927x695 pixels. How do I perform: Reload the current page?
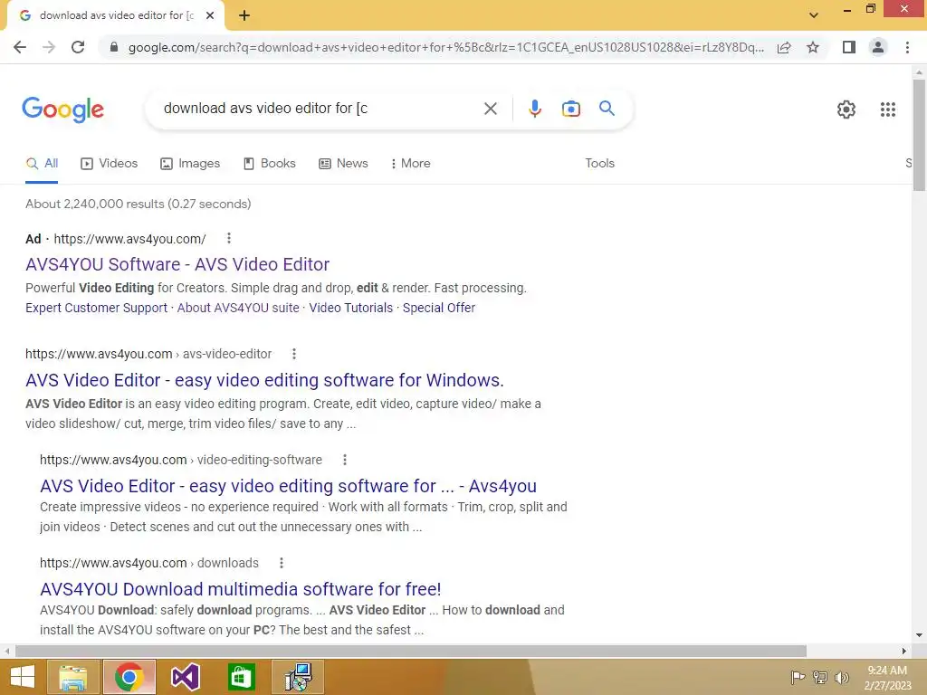(x=78, y=47)
